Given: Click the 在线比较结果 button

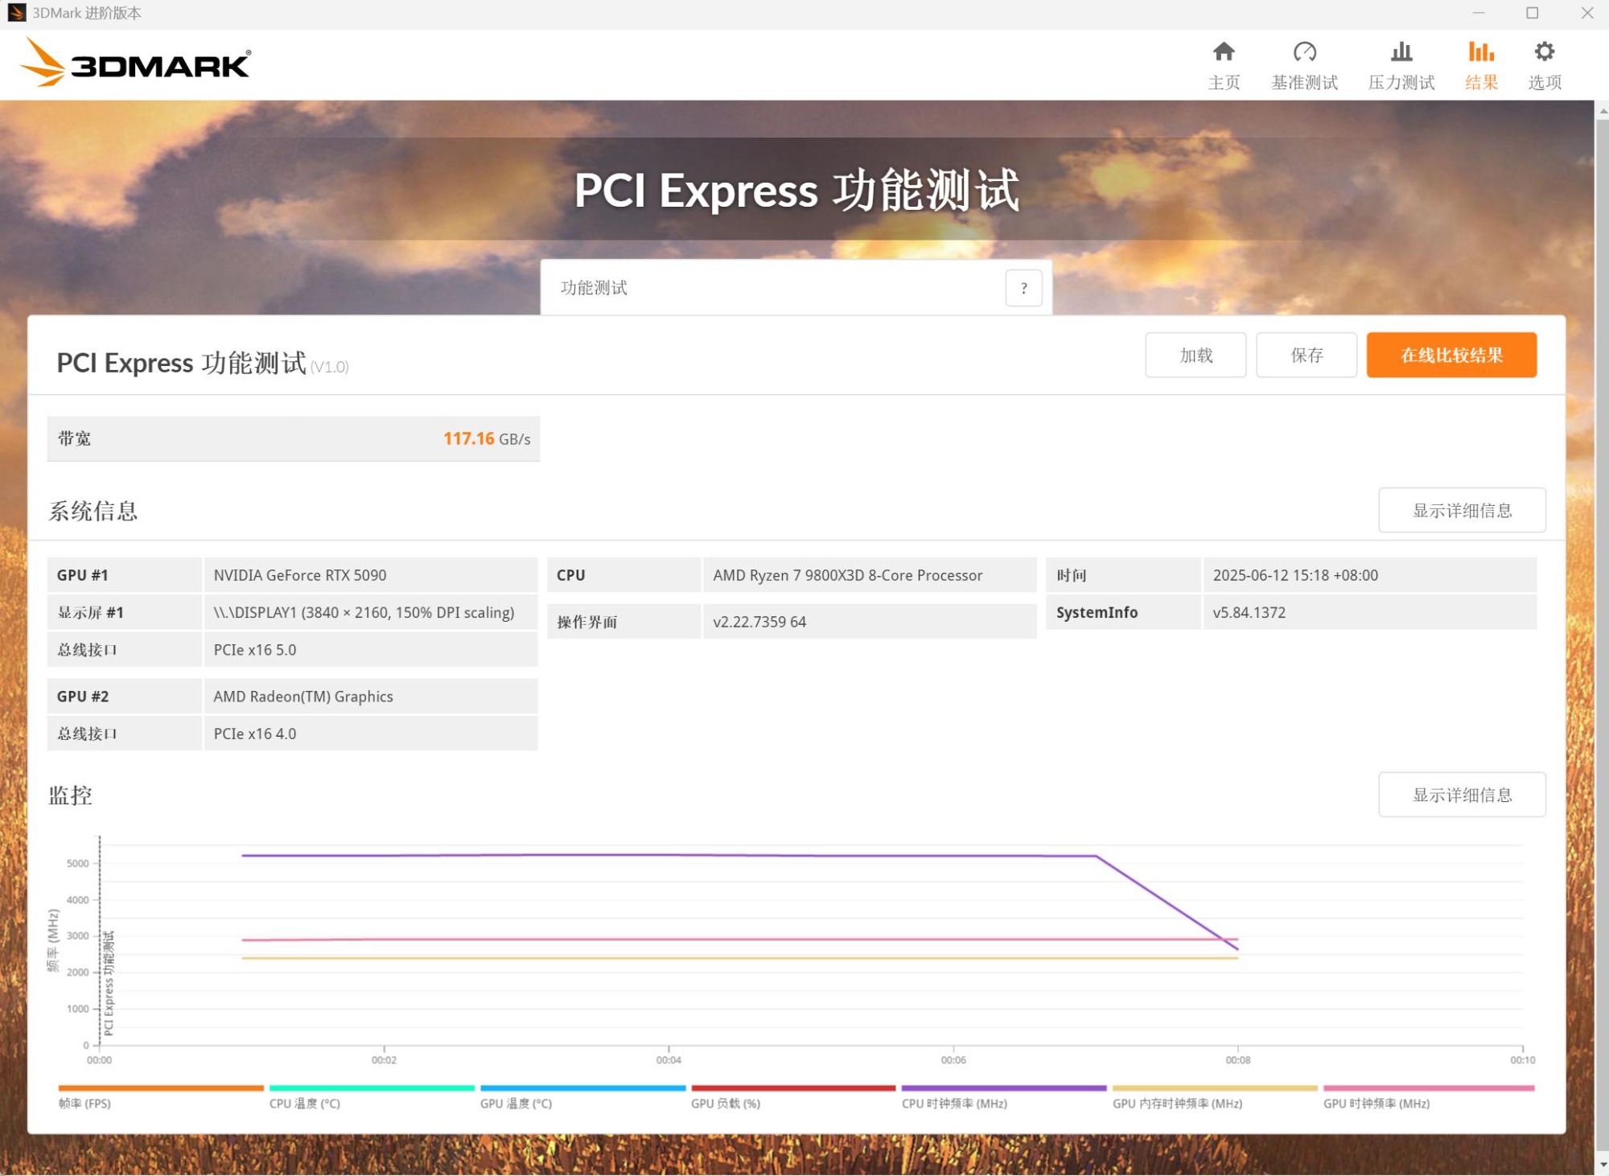Looking at the screenshot, I should tap(1451, 355).
